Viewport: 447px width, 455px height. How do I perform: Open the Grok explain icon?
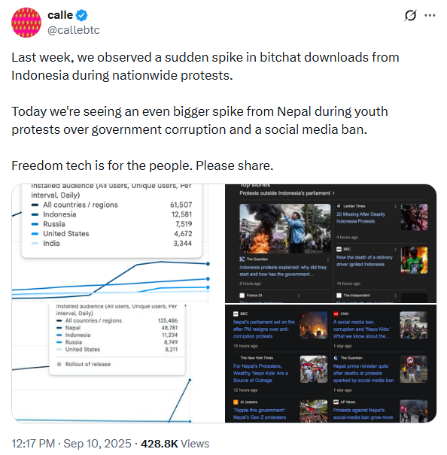[x=410, y=15]
